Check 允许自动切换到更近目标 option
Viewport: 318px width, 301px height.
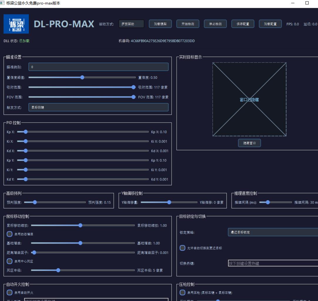point(183,248)
